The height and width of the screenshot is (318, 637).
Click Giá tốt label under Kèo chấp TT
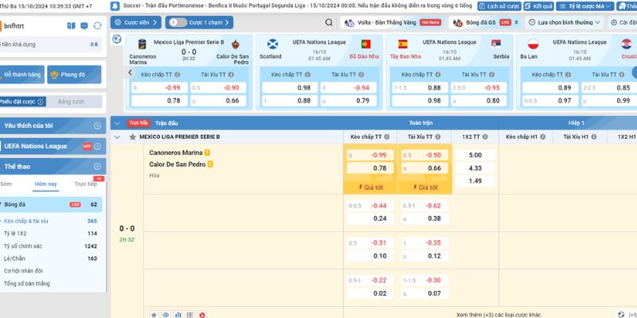pos(370,188)
